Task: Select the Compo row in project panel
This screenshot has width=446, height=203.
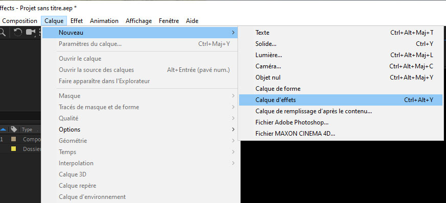Action: 20,139
